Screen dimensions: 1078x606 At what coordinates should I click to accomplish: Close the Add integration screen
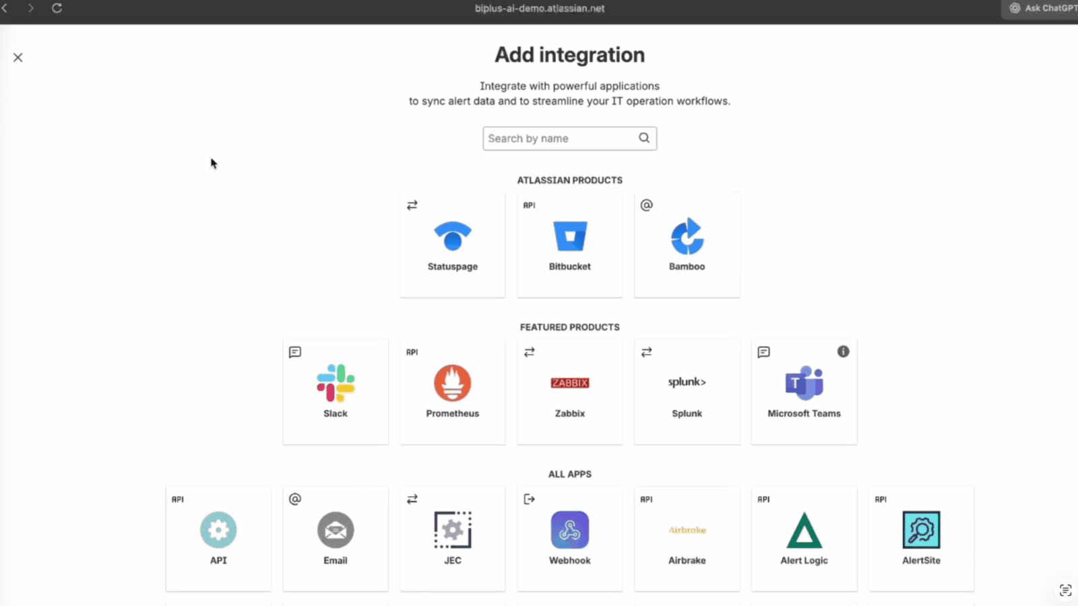[18, 57]
